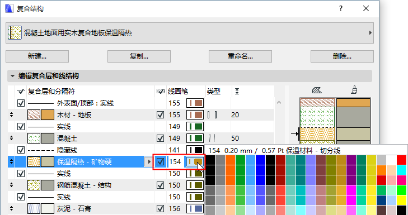Viewport: 408px width, 215px height.
Task: Click the drag handle for 钢筋混凝土 - 结构 row
Action: coord(11,185)
